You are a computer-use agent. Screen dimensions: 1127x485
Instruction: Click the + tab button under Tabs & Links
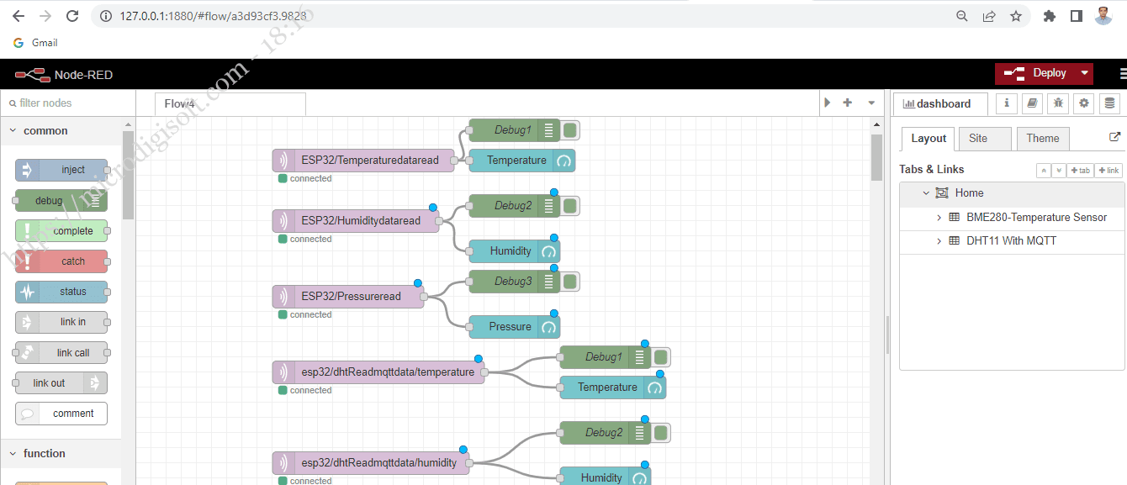click(1080, 170)
